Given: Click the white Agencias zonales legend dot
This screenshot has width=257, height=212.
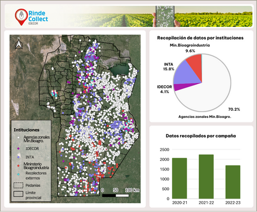Looking at the screenshot, I should pos(18,138).
